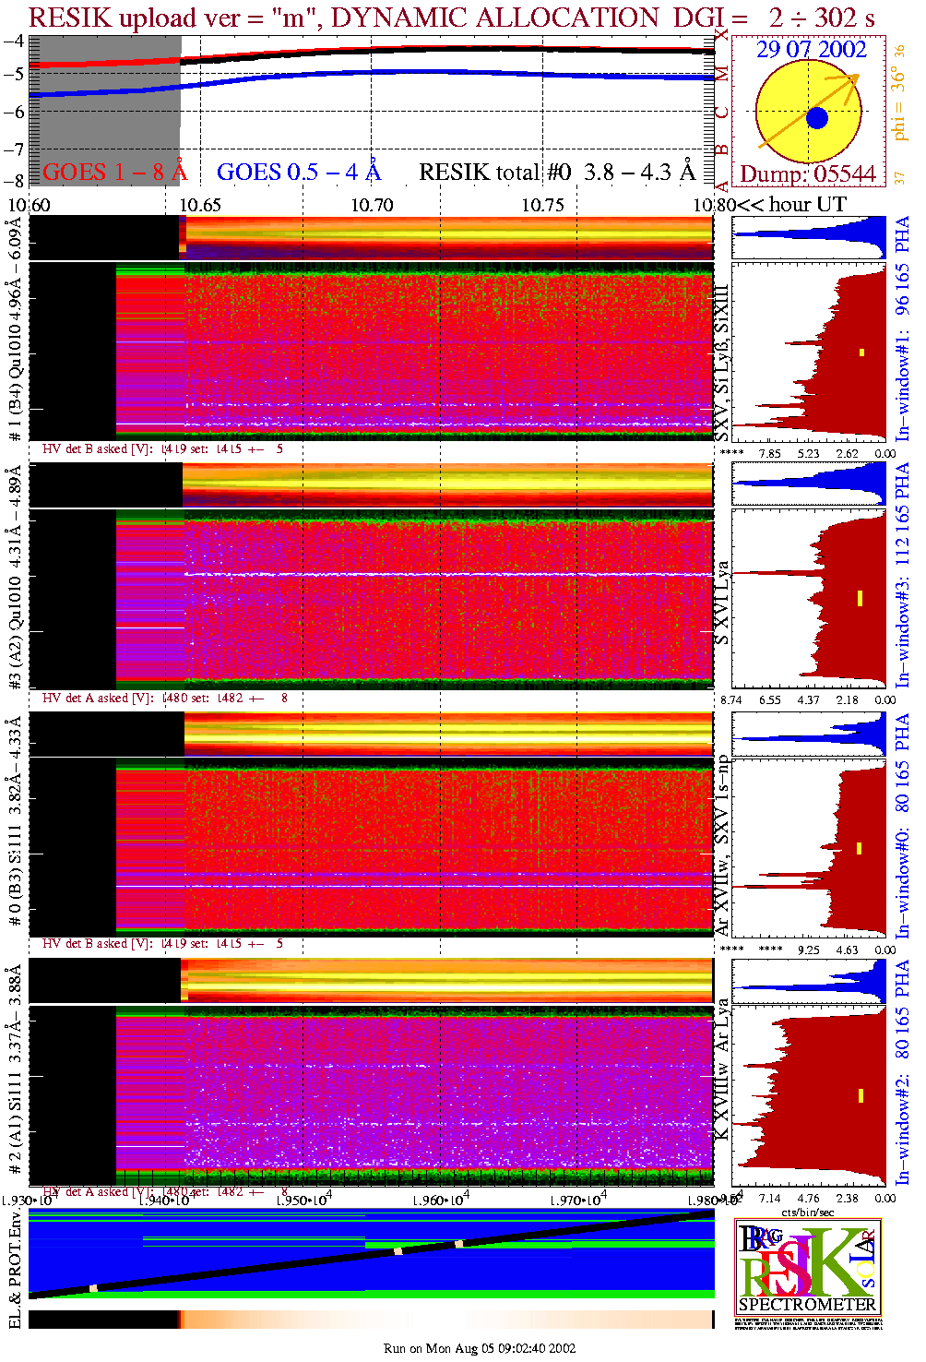Viewport: 926px width, 1362px height.
Task: Click the orange gradient intensity bar at the bottom
Action: click(447, 1320)
